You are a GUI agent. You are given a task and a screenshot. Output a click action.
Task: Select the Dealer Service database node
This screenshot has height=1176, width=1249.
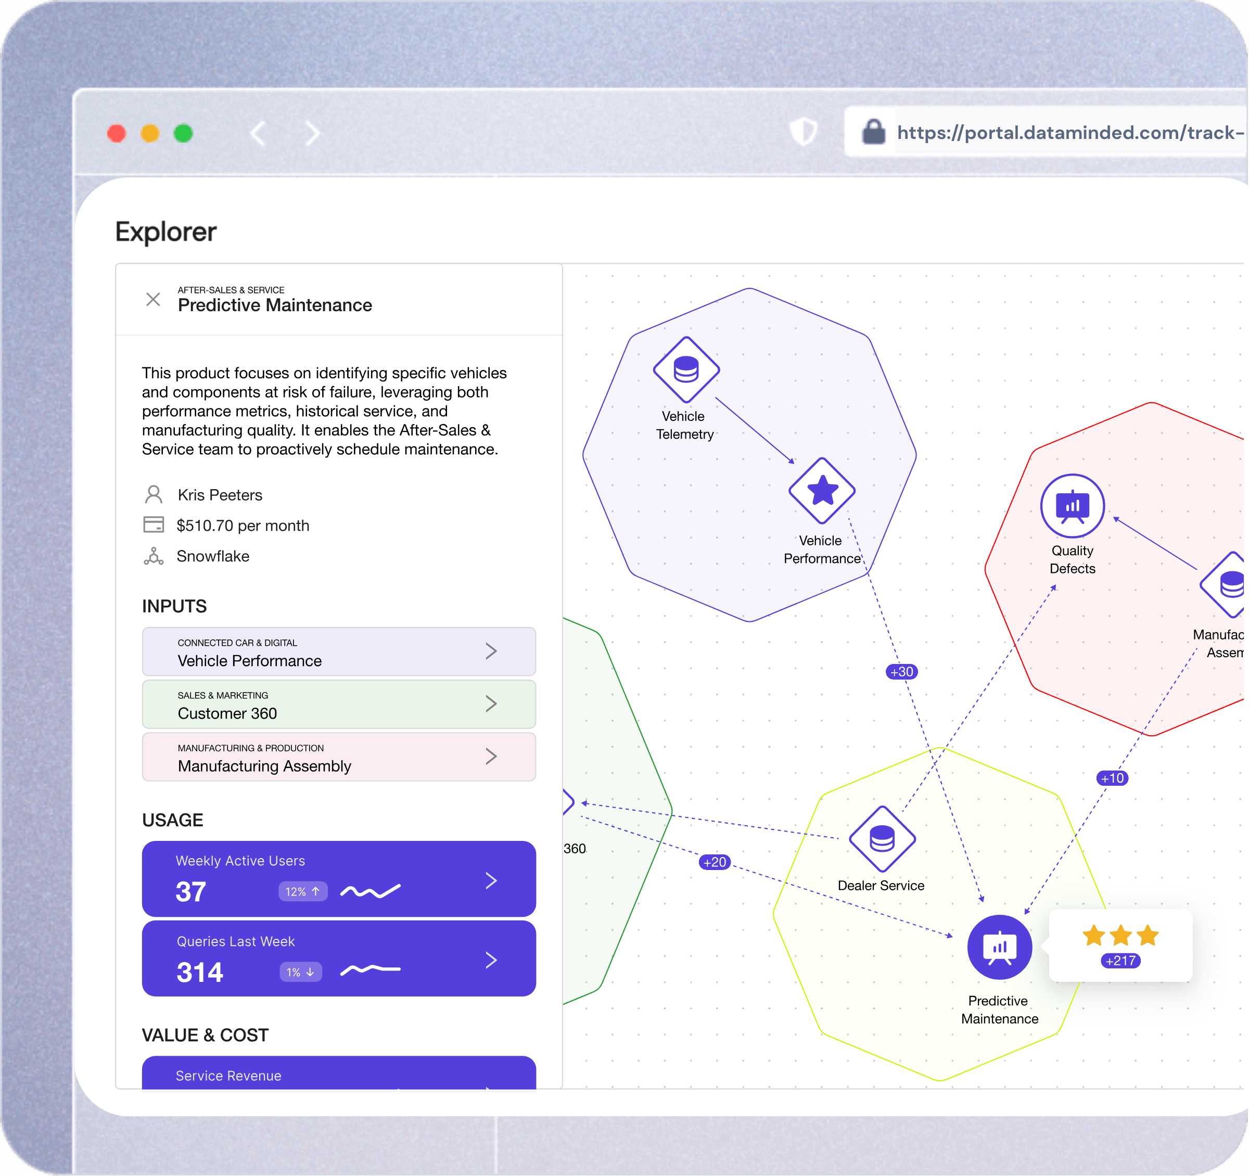tap(882, 839)
